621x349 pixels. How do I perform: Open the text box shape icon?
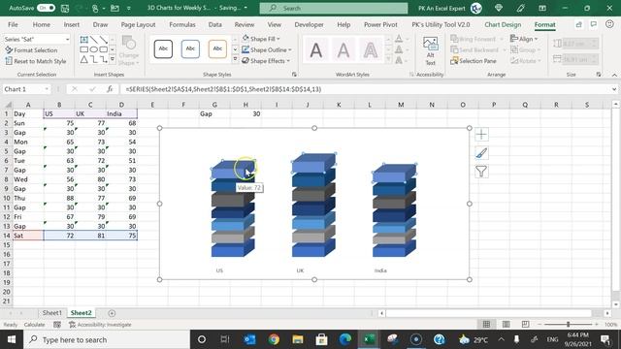(84, 40)
